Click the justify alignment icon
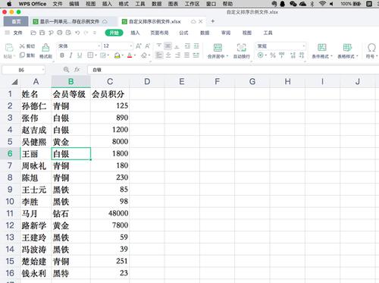Screen dimensions: 379x283 [186, 55]
